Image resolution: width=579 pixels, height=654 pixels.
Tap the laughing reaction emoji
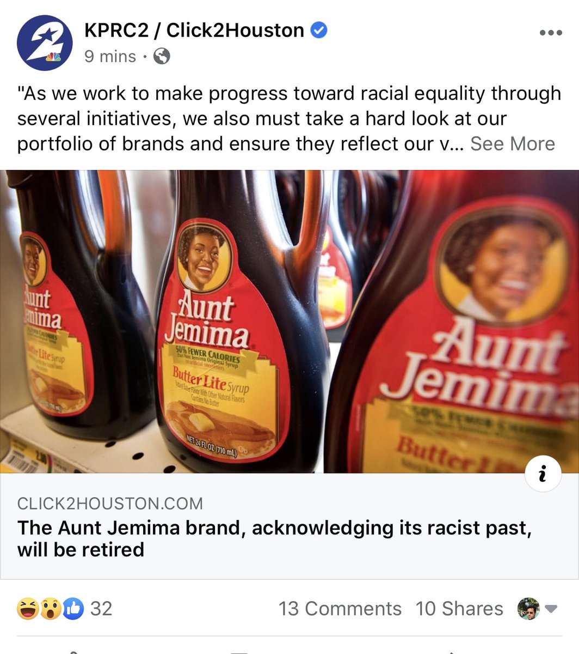click(28, 608)
